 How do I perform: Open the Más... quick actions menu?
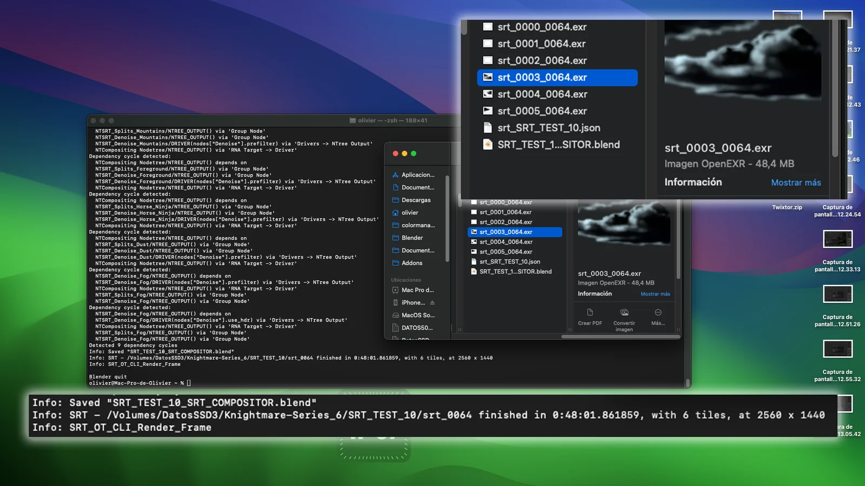pos(658,318)
